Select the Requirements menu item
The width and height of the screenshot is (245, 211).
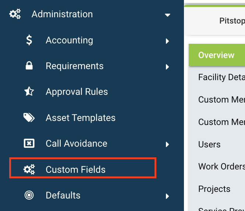pyautogui.click(x=75, y=66)
